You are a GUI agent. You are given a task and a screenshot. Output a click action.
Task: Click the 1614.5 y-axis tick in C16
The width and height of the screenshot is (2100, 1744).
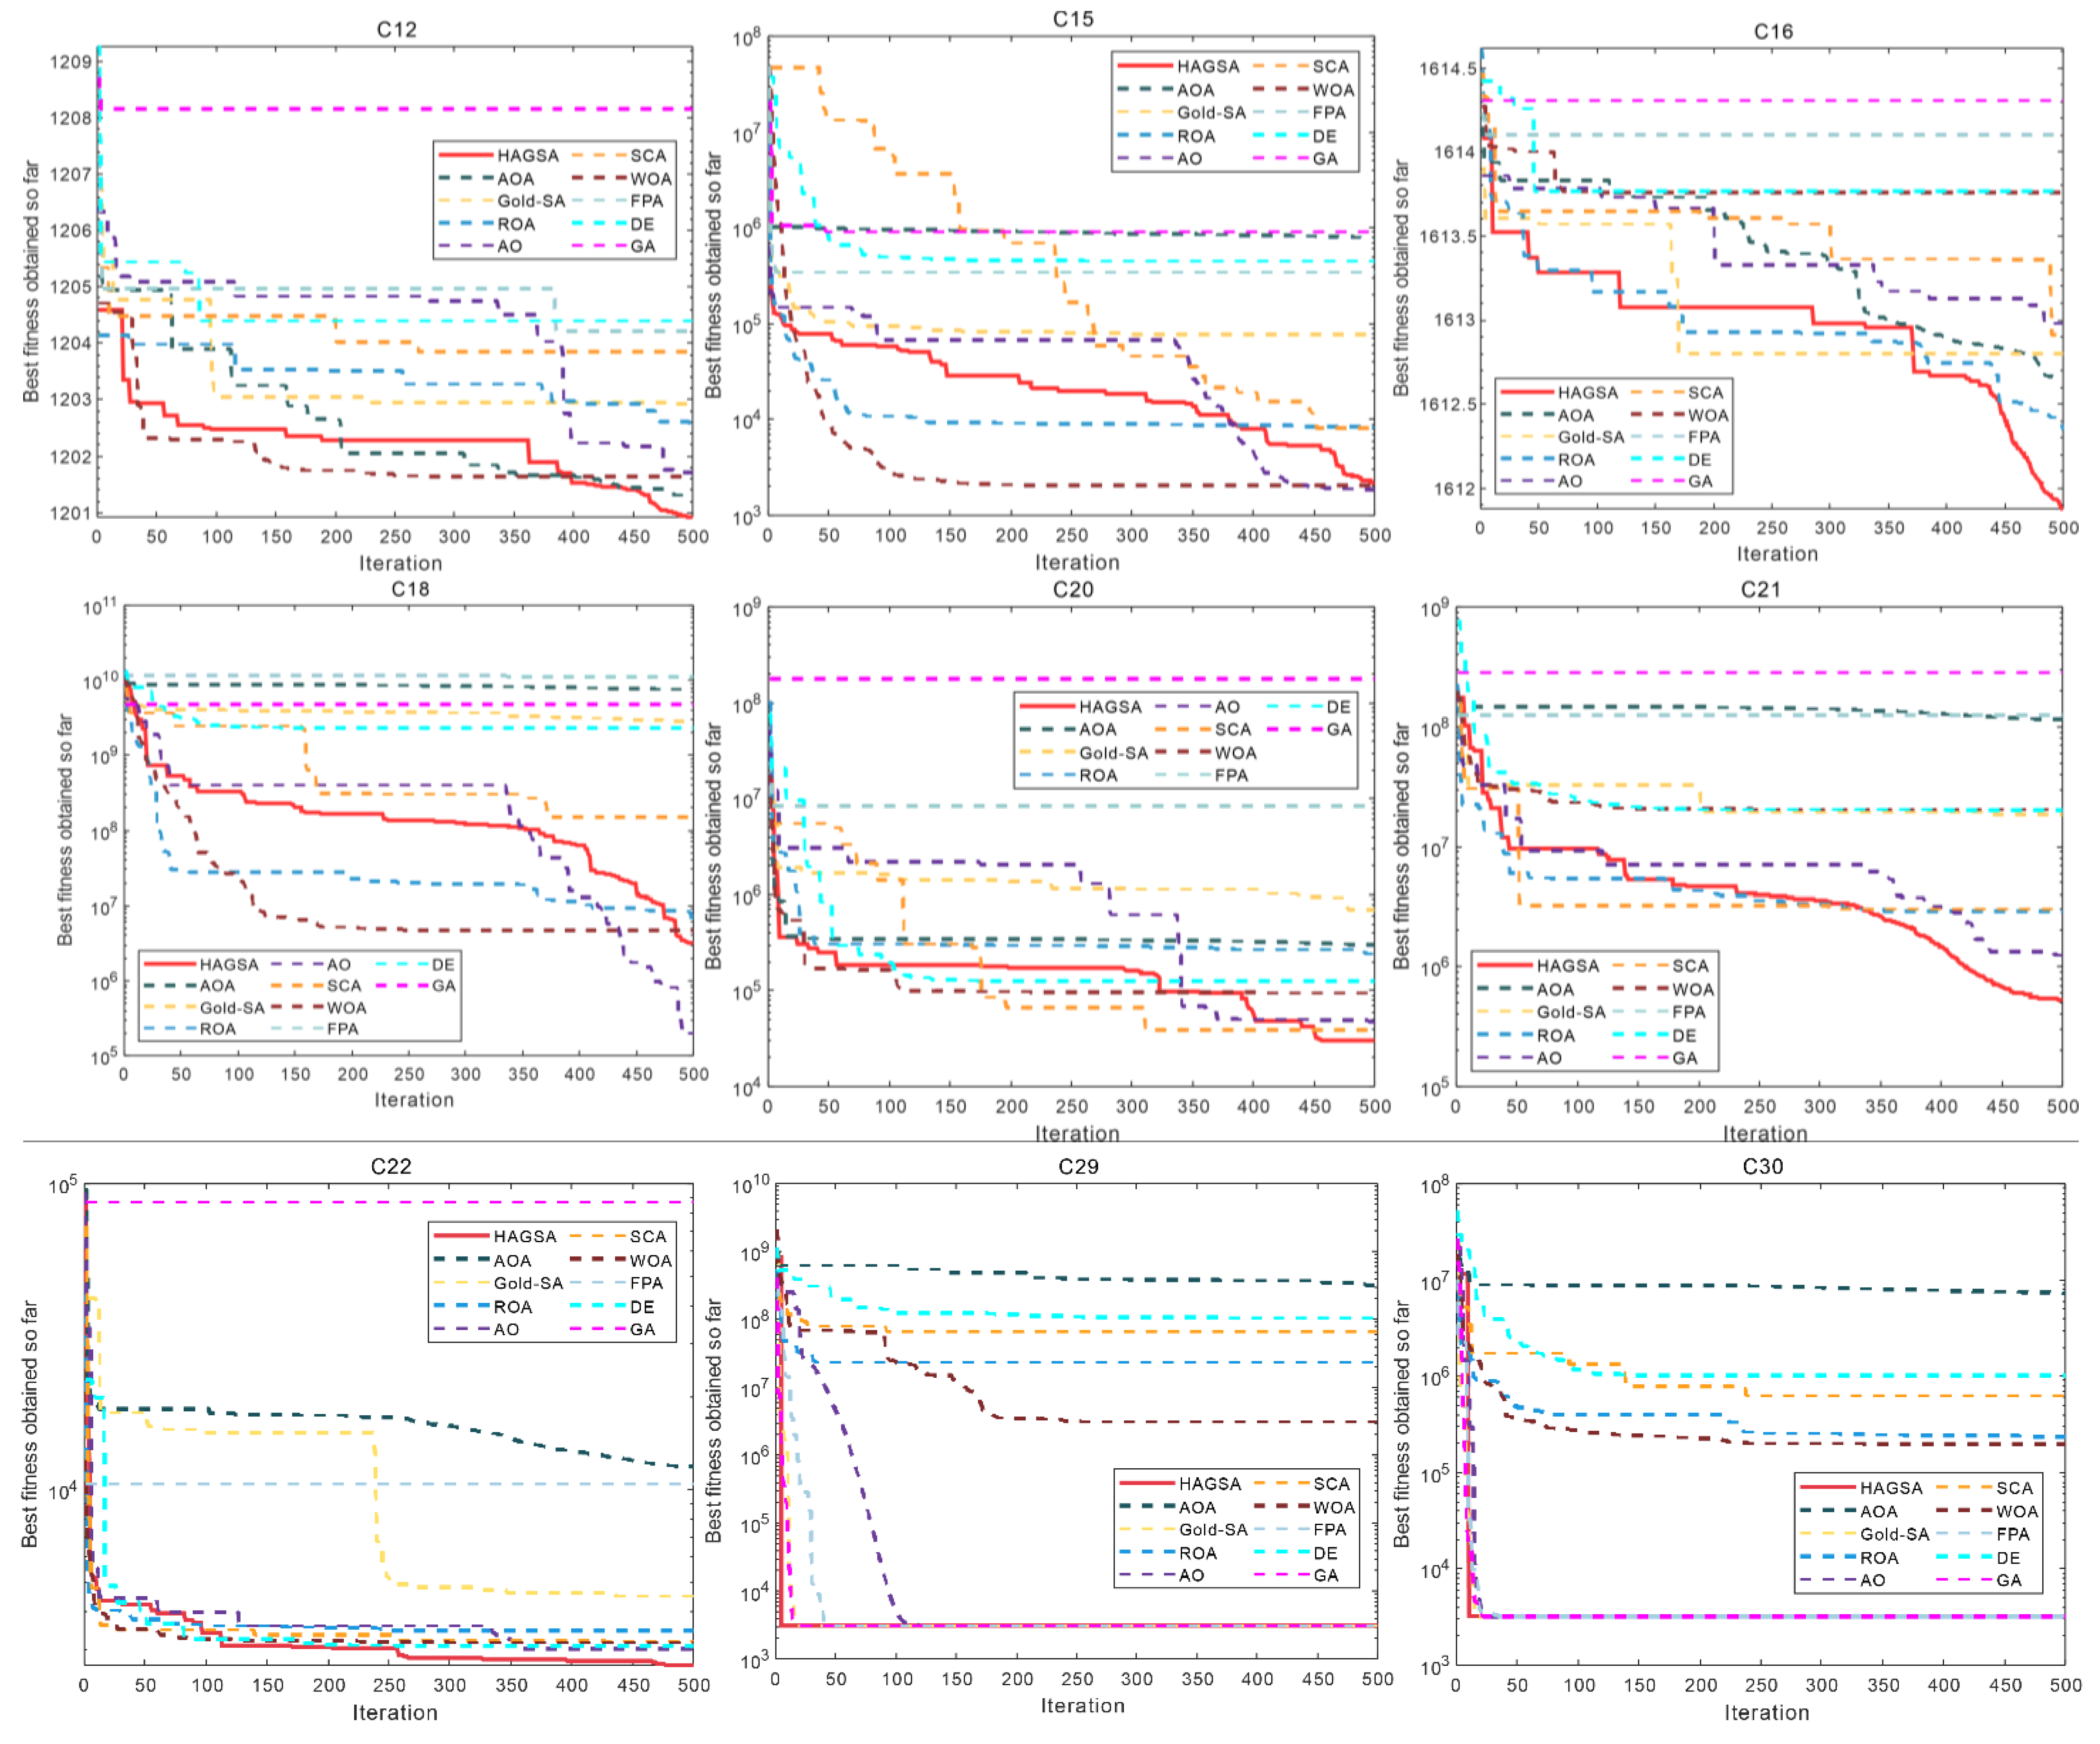coord(1447,69)
